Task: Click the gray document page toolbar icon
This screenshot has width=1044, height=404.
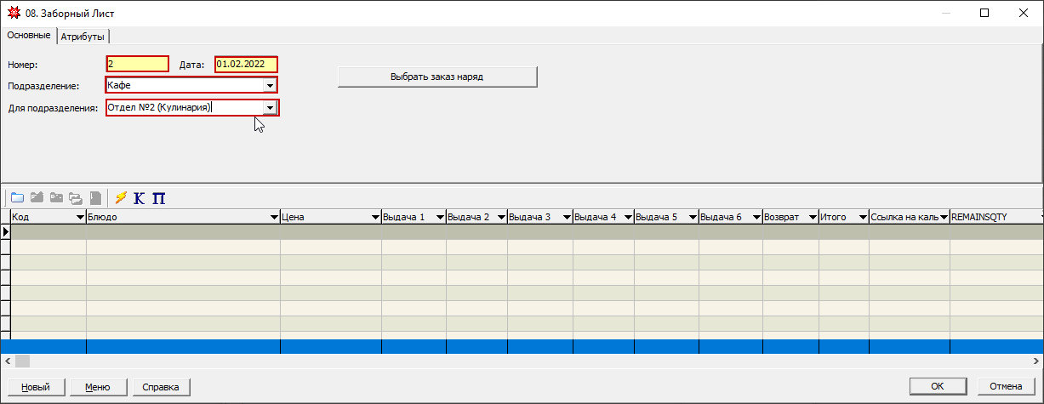Action: (x=96, y=197)
